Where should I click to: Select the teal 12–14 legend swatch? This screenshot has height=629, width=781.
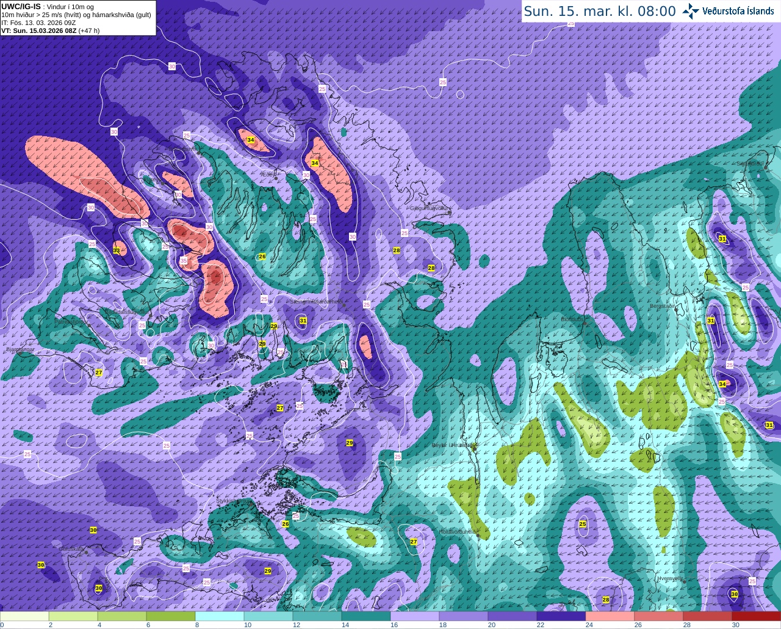click(317, 616)
